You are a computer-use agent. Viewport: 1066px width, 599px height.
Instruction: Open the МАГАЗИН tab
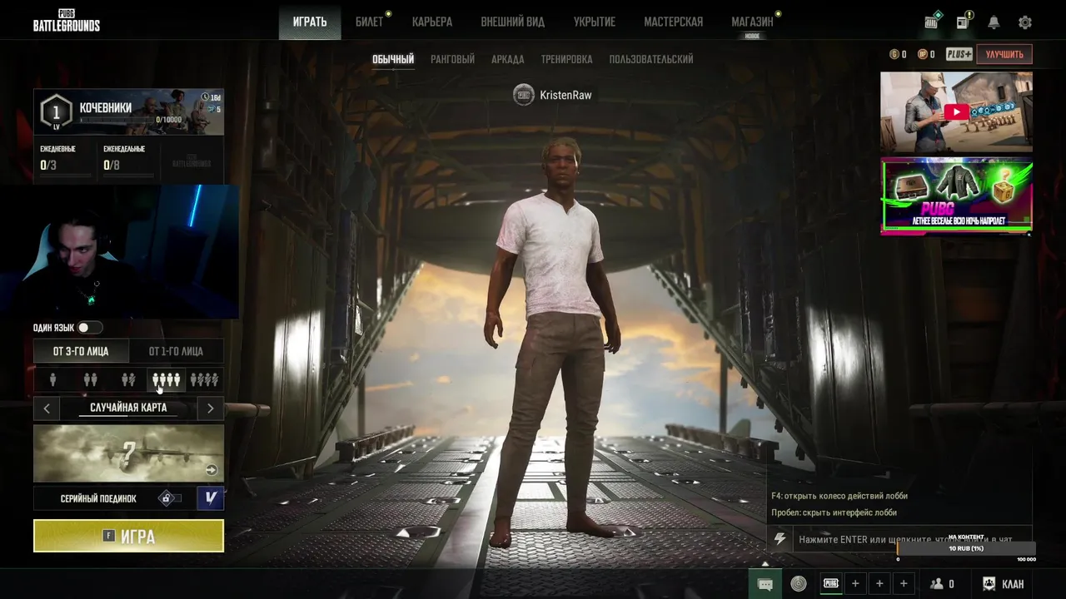click(752, 22)
